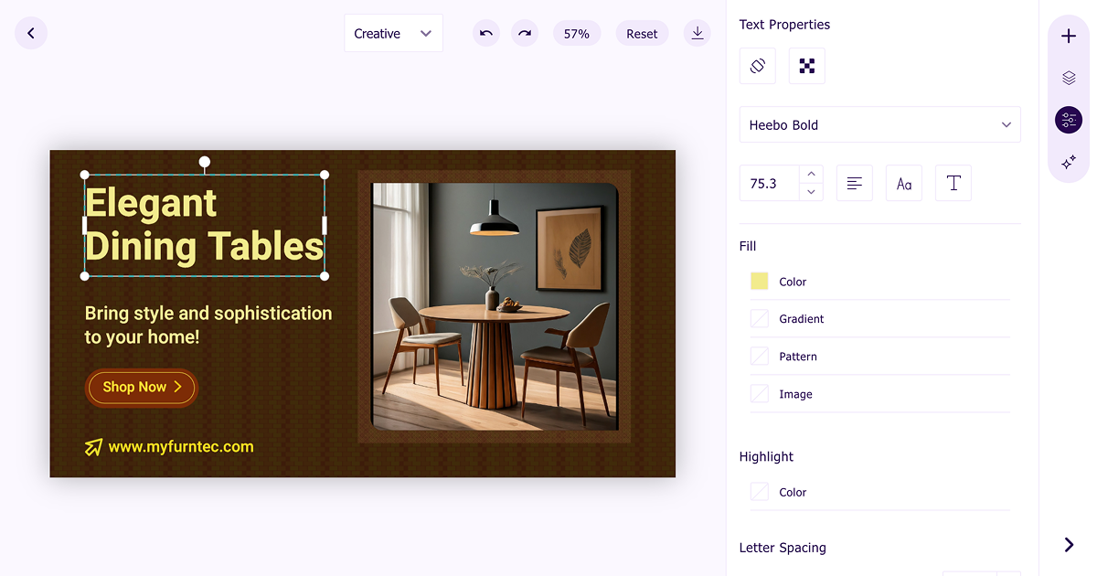The image size is (1097, 576).
Task: Click the 57% zoom button
Action: tap(577, 34)
